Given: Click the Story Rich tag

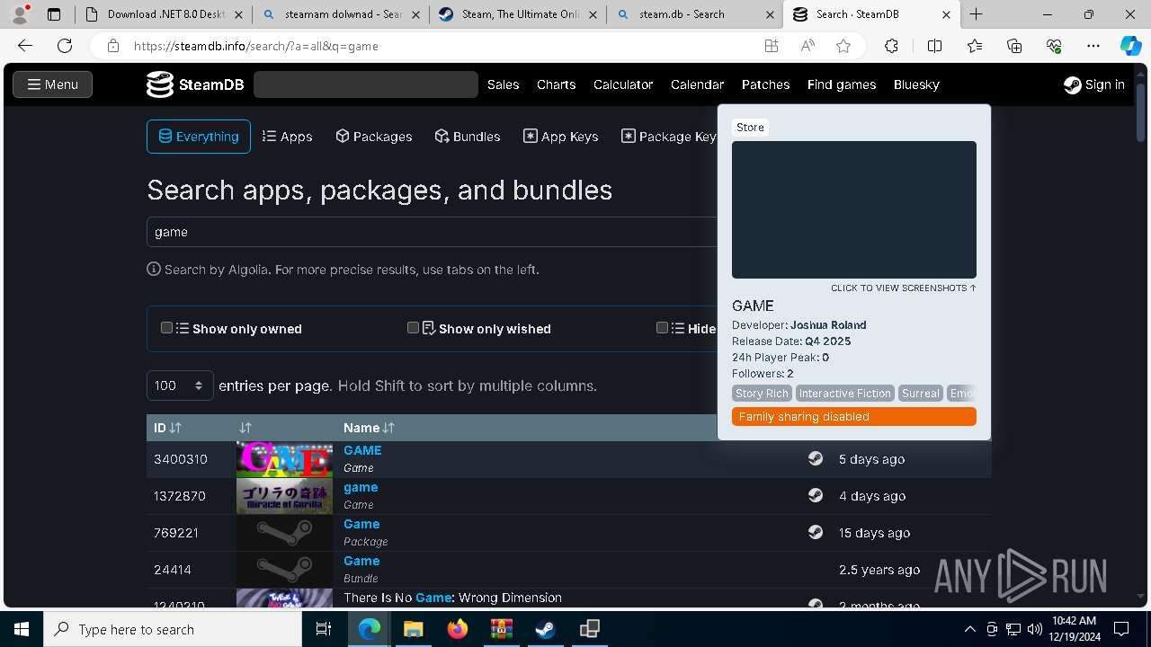Looking at the screenshot, I should (762, 394).
